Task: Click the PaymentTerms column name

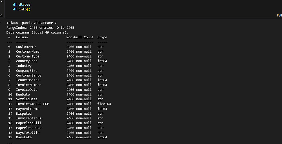Action: [28, 109]
